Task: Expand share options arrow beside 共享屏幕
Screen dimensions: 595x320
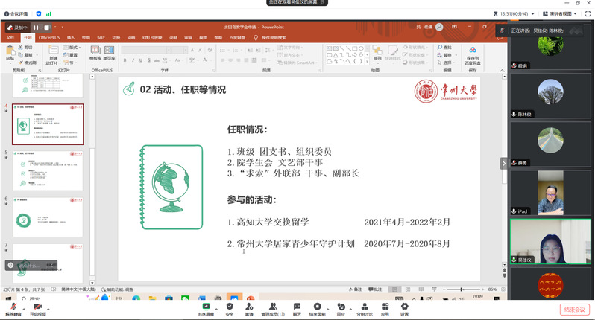Action: click(216, 310)
